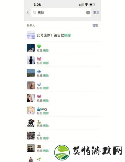
Task: Focus the search field containing 删除
Action: pos(61,13)
